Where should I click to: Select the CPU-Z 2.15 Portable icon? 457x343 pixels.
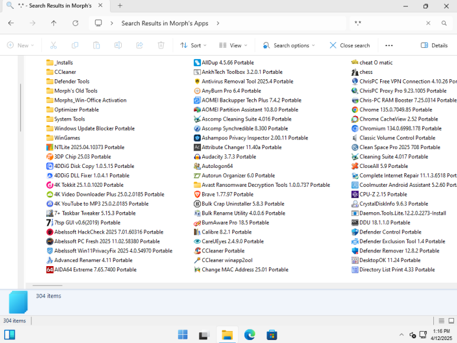(355, 195)
